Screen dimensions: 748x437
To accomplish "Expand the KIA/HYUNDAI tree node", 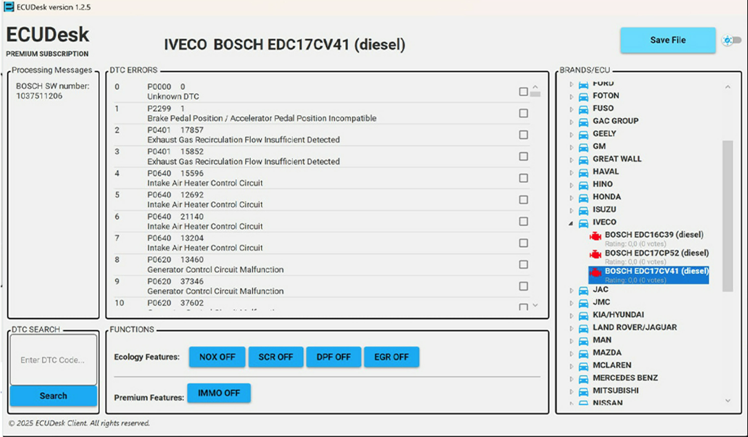I will (x=571, y=315).
